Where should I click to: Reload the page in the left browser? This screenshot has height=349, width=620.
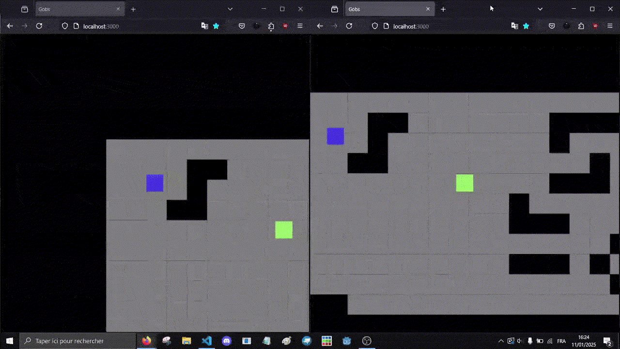point(39,26)
